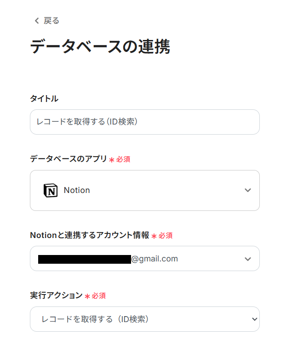Click the Notion logo icon
292x357 pixels.
click(x=51, y=190)
